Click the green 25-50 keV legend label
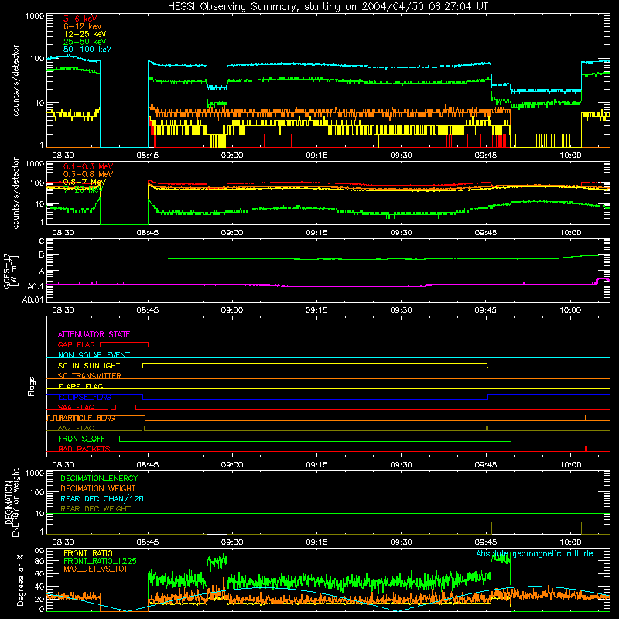The width and height of the screenshot is (619, 619). (x=85, y=42)
